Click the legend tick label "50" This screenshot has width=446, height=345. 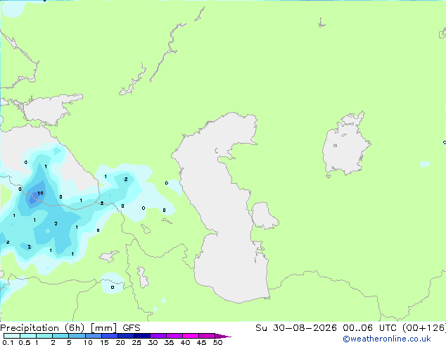[x=217, y=342]
